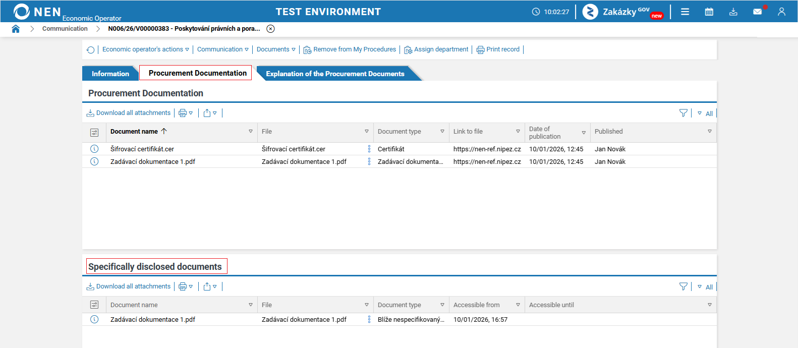
Task: Expand the Documents dropdown menu
Action: pyautogui.click(x=276, y=49)
